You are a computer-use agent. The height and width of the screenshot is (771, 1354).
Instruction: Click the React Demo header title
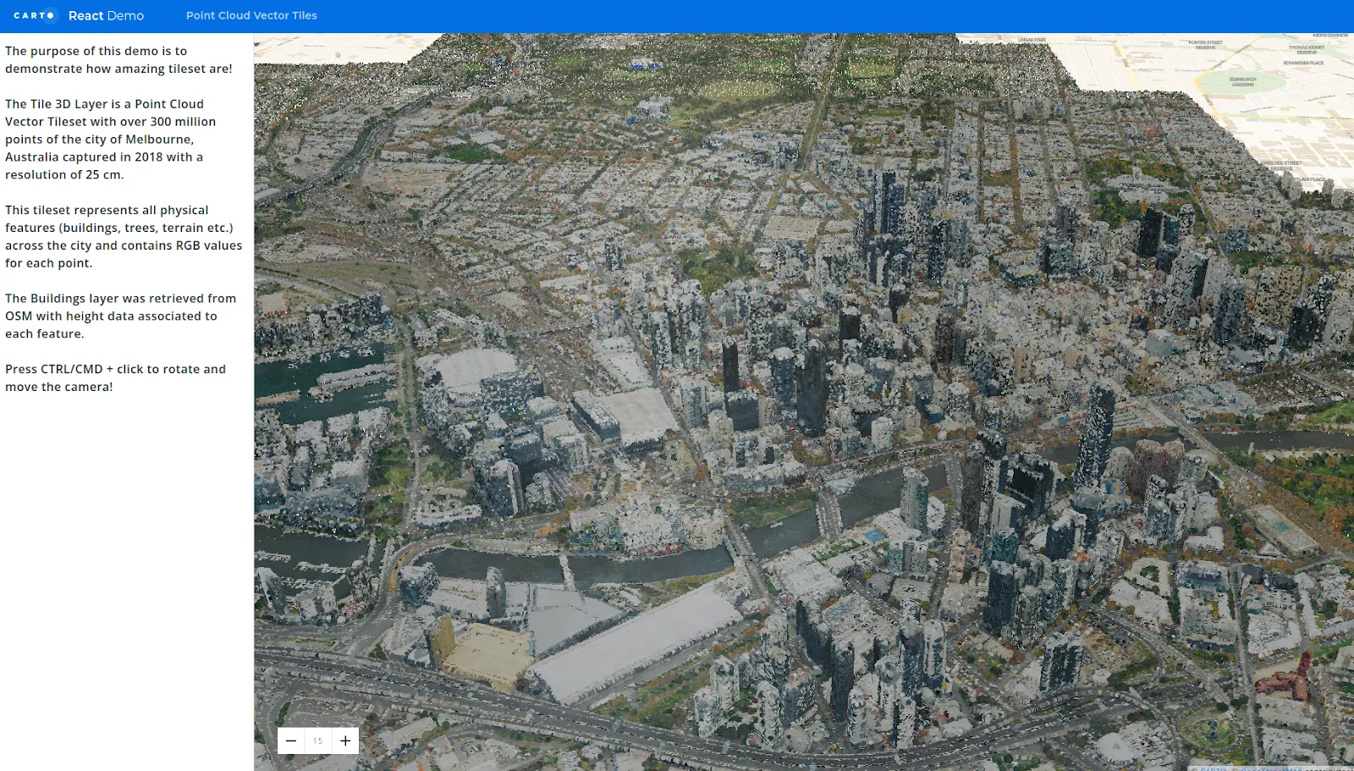tap(106, 15)
